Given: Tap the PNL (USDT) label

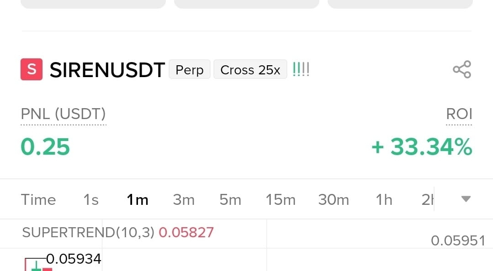Looking at the screenshot, I should click(x=64, y=114).
